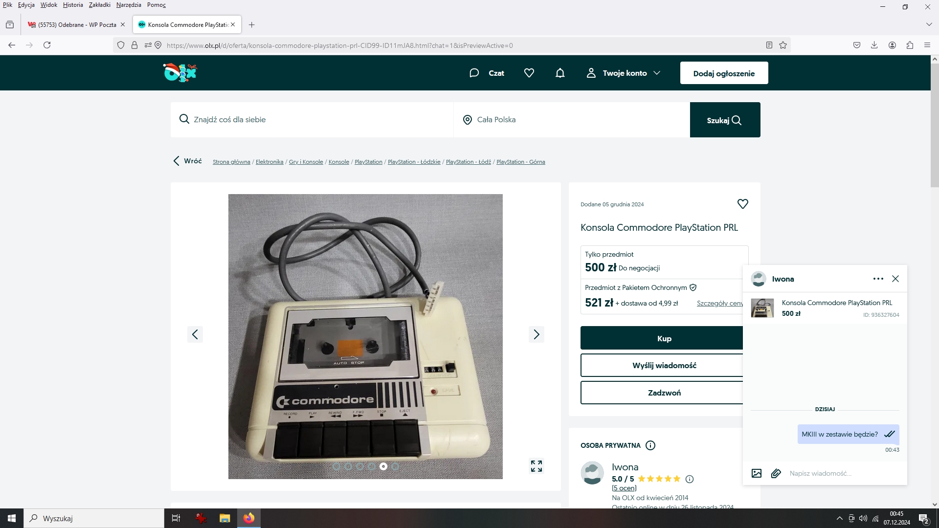The width and height of the screenshot is (939, 528).
Task: Show next photo with right arrow
Action: tap(537, 334)
